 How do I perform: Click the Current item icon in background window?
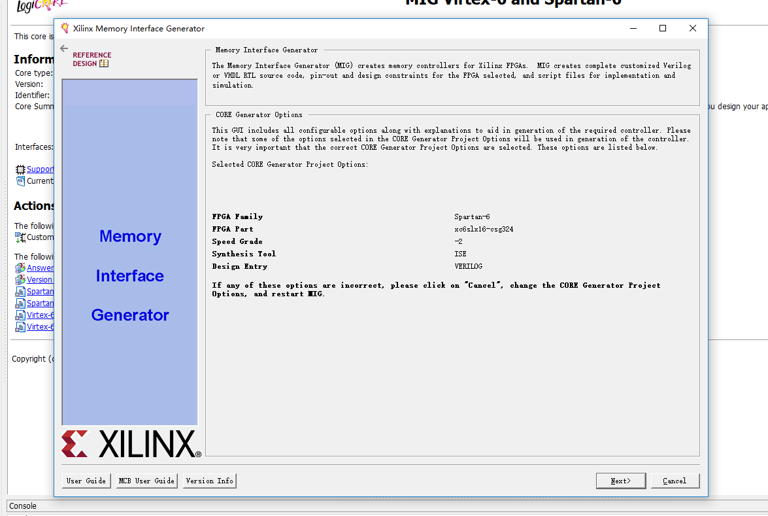[x=20, y=181]
